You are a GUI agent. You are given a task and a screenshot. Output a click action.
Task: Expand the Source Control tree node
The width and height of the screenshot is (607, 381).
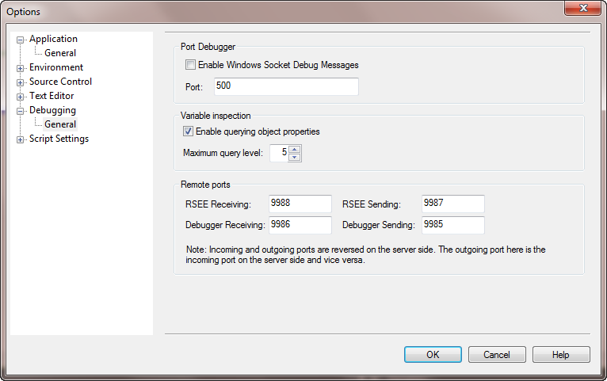20,83
